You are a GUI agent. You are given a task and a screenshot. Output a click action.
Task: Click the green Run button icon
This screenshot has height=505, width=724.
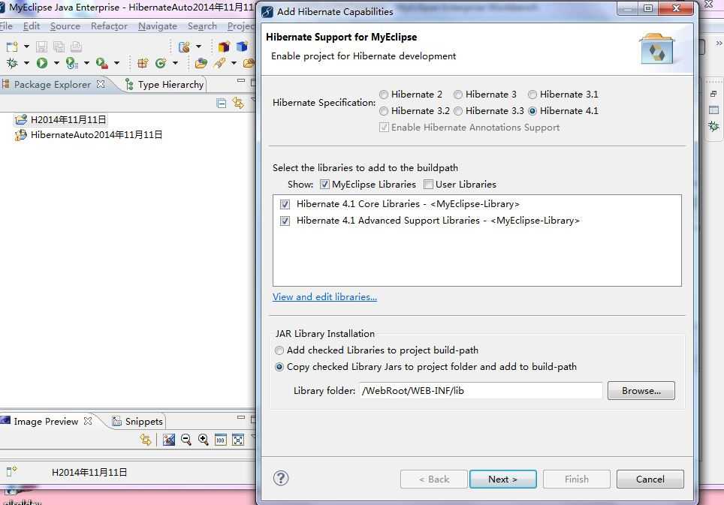[42, 63]
